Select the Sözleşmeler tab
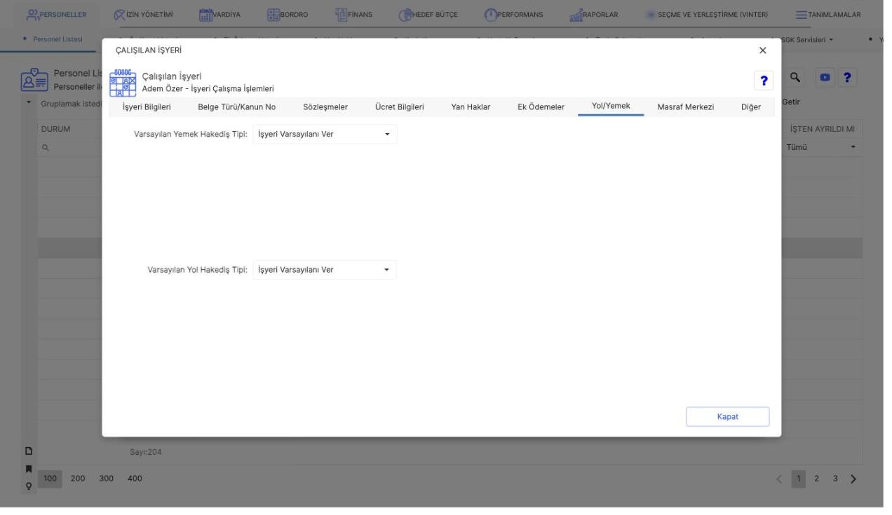Image resolution: width=892 pixels, height=515 pixels. [x=325, y=107]
